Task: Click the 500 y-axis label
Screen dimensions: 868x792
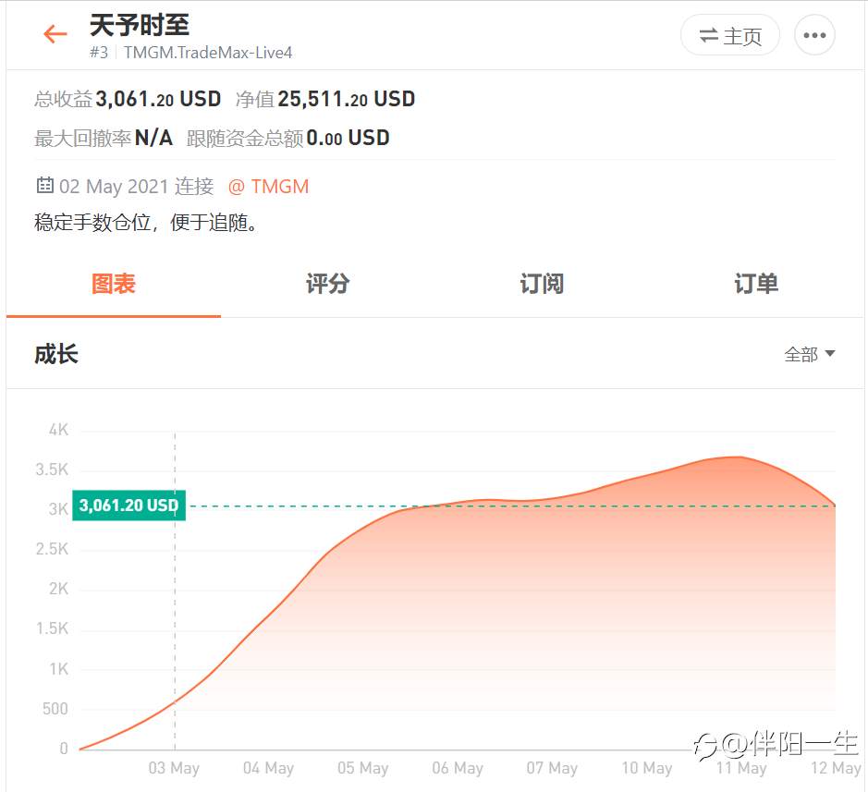Action: (55, 709)
